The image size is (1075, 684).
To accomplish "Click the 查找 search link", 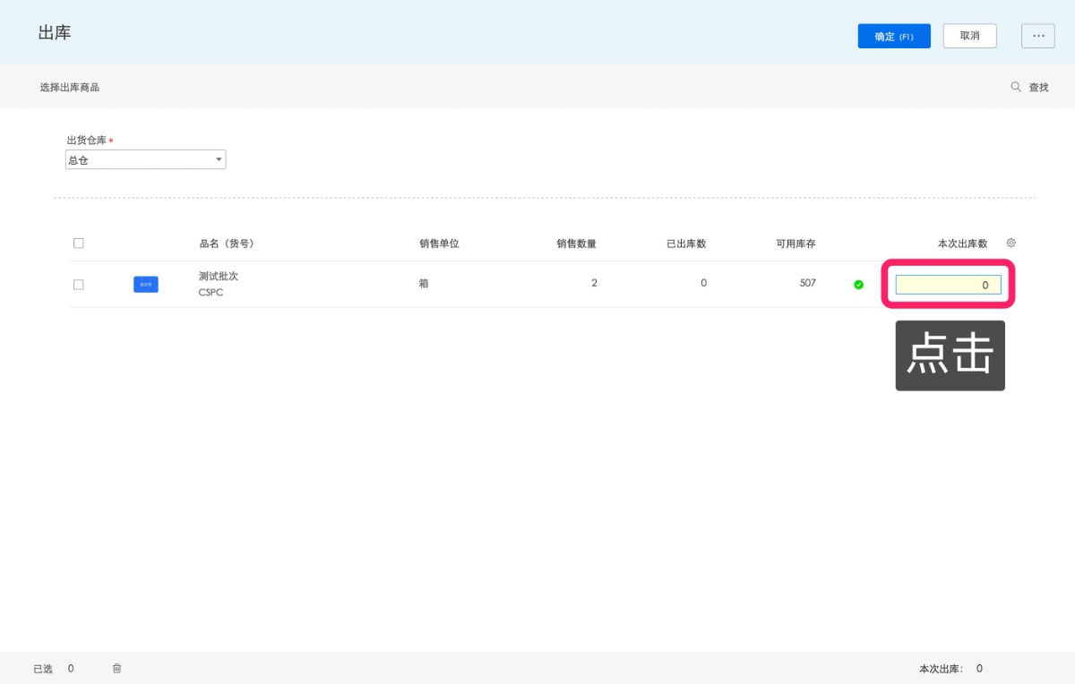I will click(x=1038, y=87).
